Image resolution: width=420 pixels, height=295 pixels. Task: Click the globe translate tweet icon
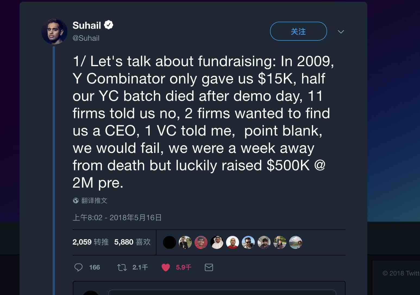pos(76,201)
